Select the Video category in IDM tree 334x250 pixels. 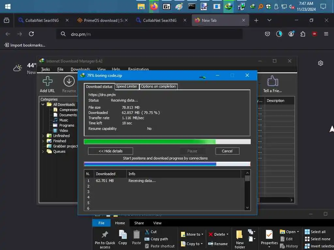(x=61, y=131)
